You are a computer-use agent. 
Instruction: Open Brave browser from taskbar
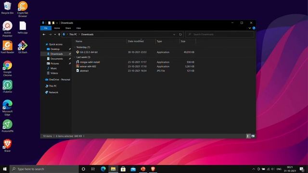(x=153, y=169)
